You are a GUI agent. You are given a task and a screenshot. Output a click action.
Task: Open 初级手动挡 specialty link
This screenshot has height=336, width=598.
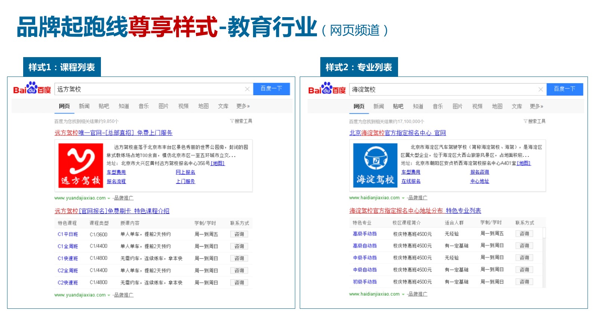tap(365, 282)
